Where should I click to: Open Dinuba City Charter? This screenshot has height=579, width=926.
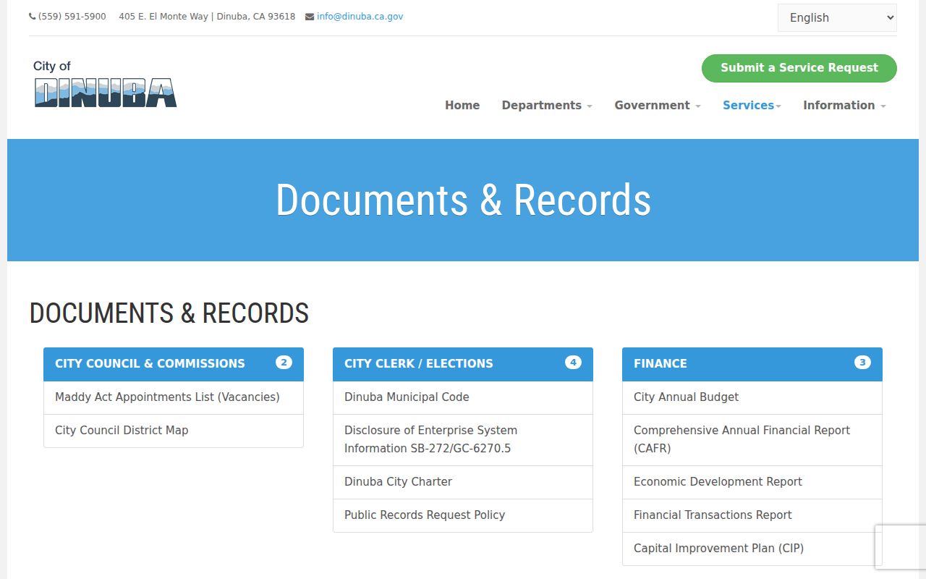(463, 482)
